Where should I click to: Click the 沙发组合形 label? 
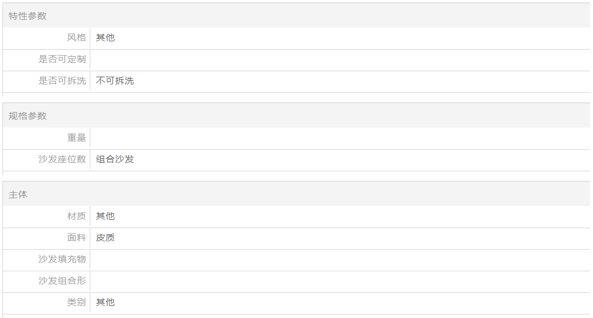(62, 280)
